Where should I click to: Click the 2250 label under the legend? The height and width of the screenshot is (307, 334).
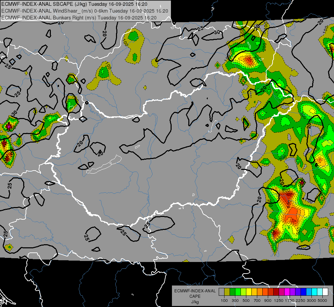pos(301,301)
